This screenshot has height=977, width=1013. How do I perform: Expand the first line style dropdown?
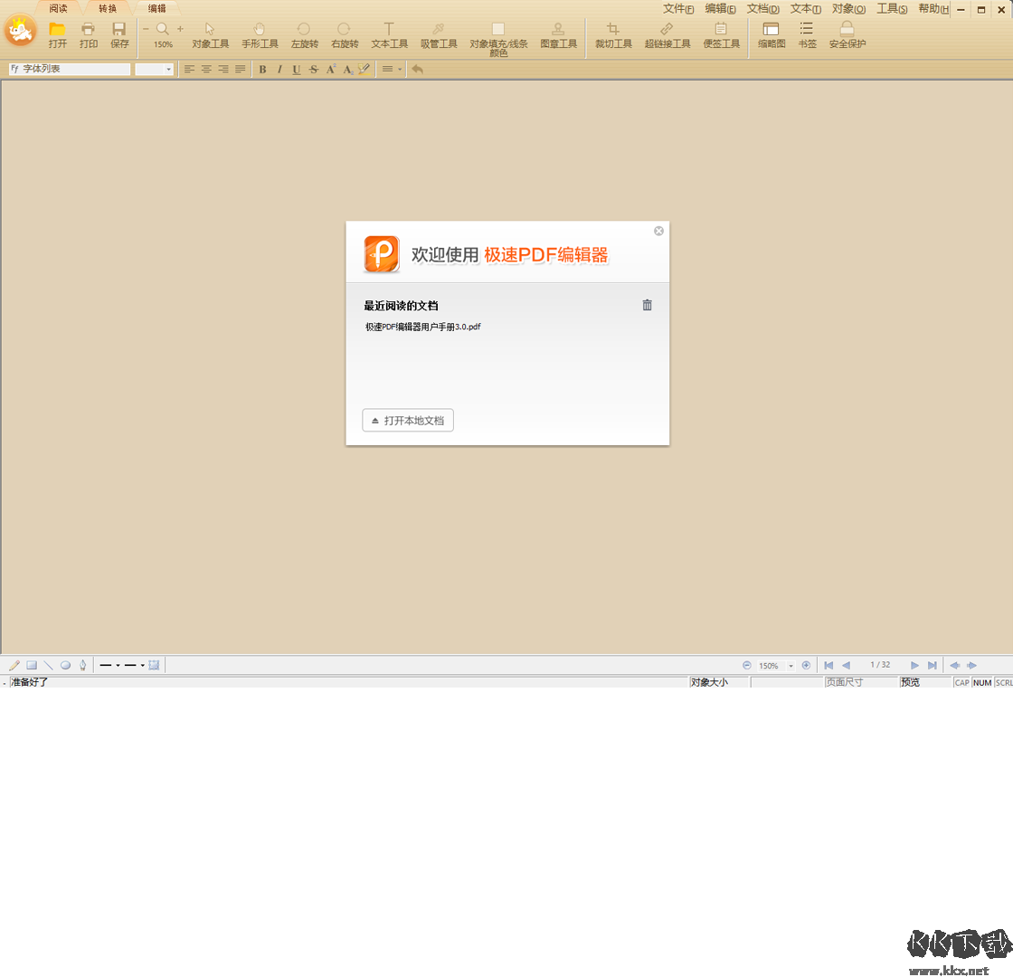(118, 665)
